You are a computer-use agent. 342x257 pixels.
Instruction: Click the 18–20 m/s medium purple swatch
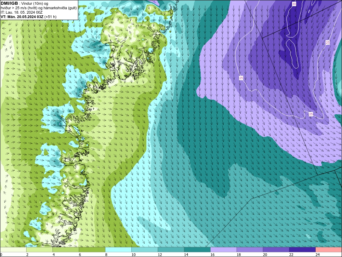click(x=250, y=249)
